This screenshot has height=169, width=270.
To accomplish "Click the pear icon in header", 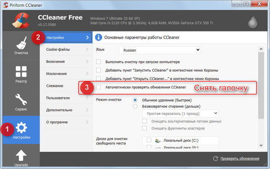I will [252, 21].
